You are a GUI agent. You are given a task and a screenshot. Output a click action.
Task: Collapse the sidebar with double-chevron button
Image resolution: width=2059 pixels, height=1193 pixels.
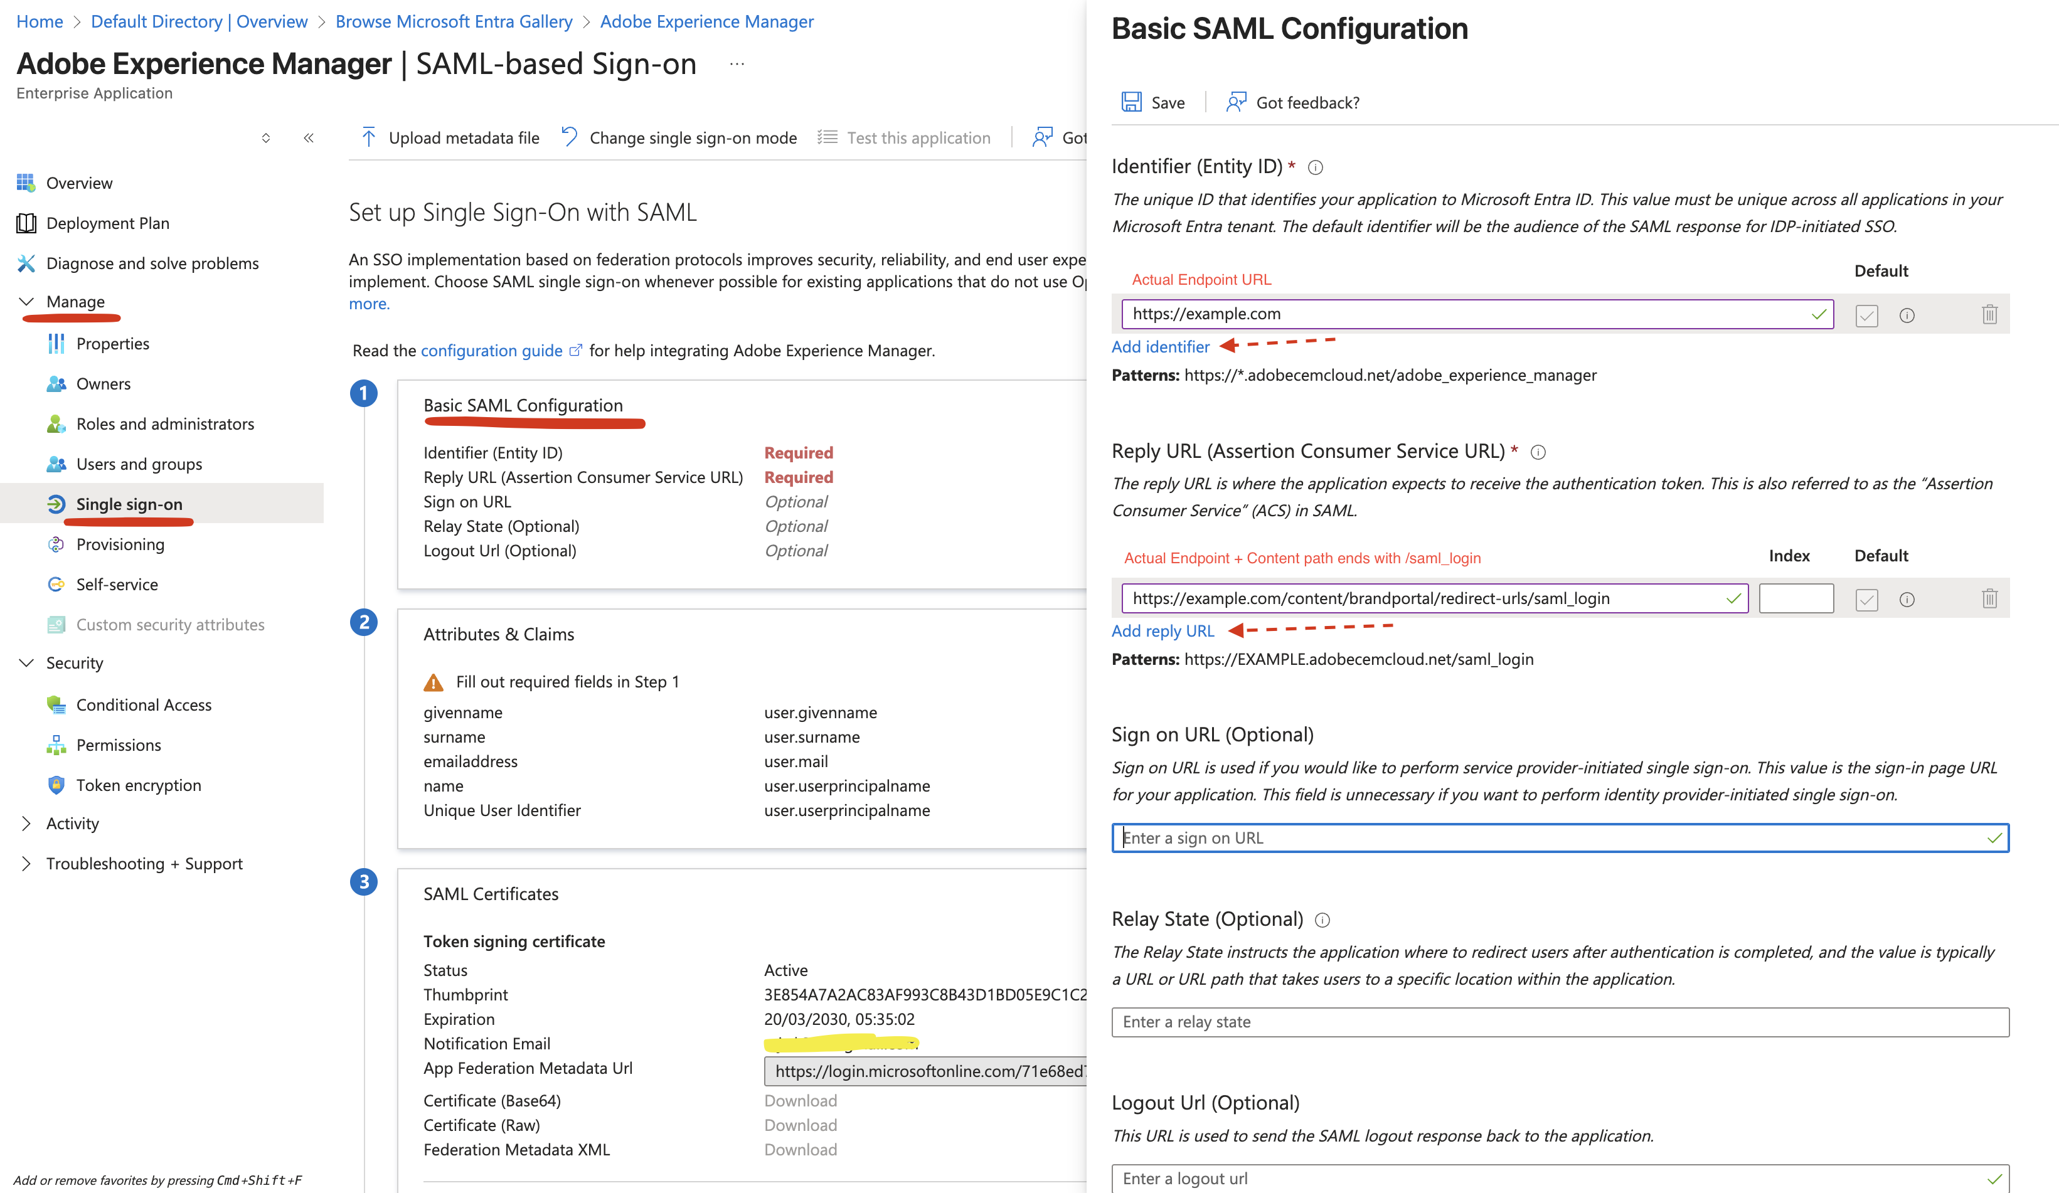pyautogui.click(x=309, y=138)
